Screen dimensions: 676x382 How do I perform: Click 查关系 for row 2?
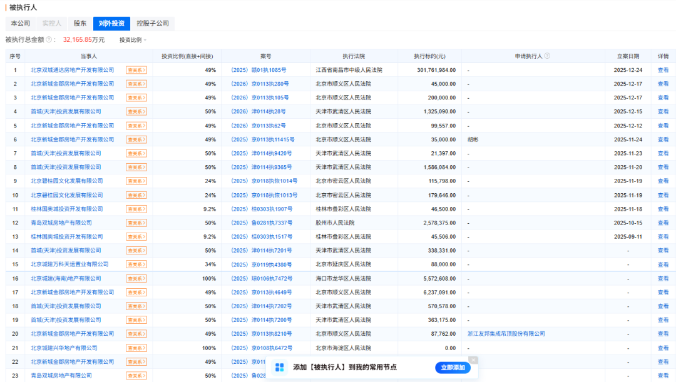[136, 84]
